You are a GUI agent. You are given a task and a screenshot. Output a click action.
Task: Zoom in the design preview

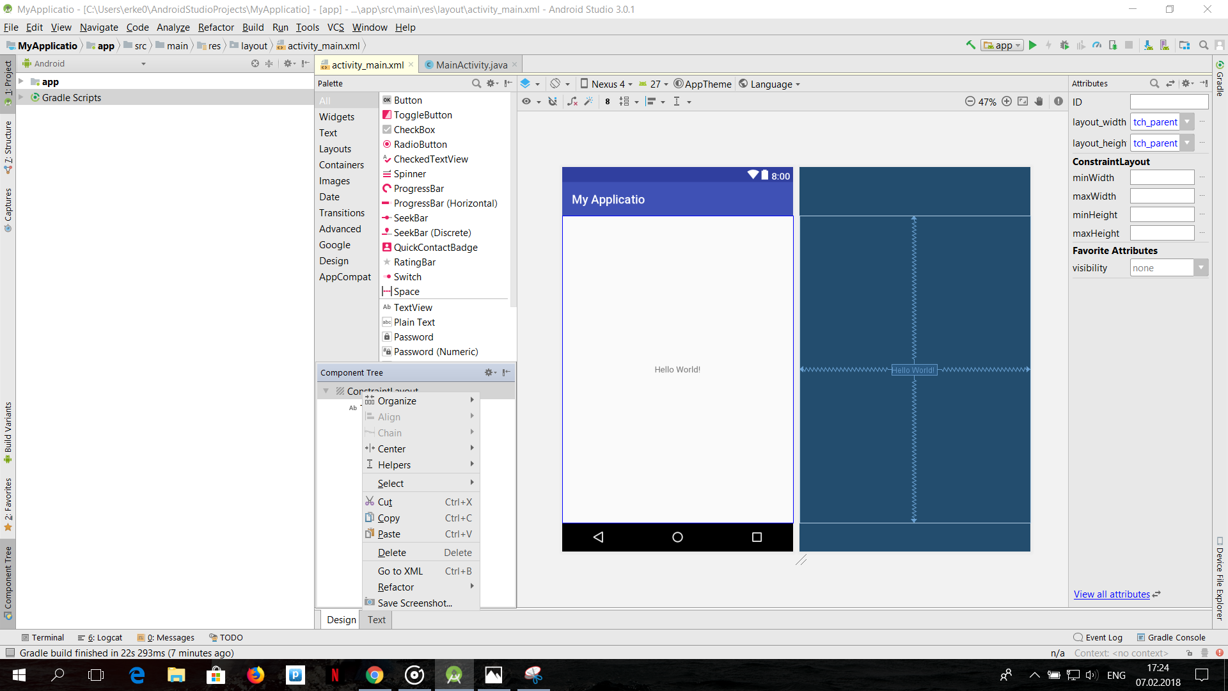(1007, 102)
